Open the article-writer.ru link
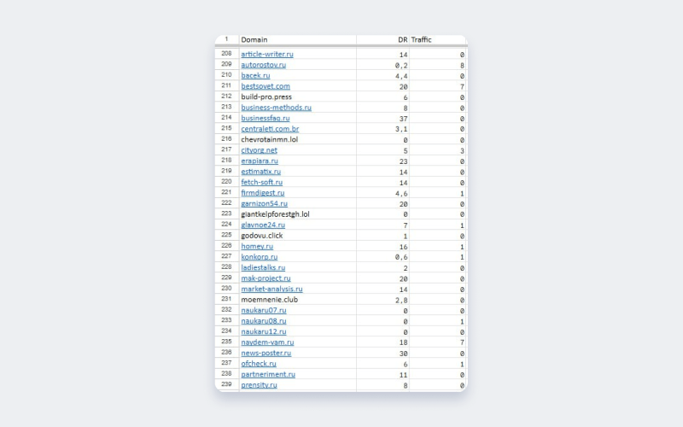Screen dimensions: 683x427 click(x=267, y=54)
